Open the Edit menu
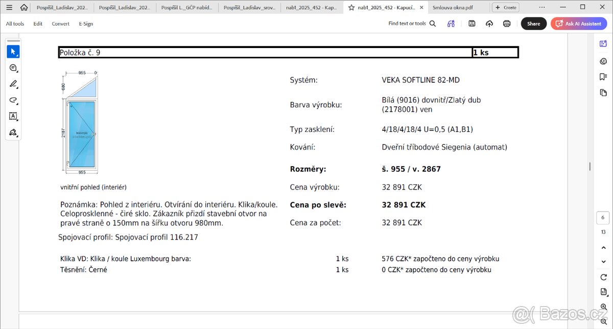 [38, 24]
